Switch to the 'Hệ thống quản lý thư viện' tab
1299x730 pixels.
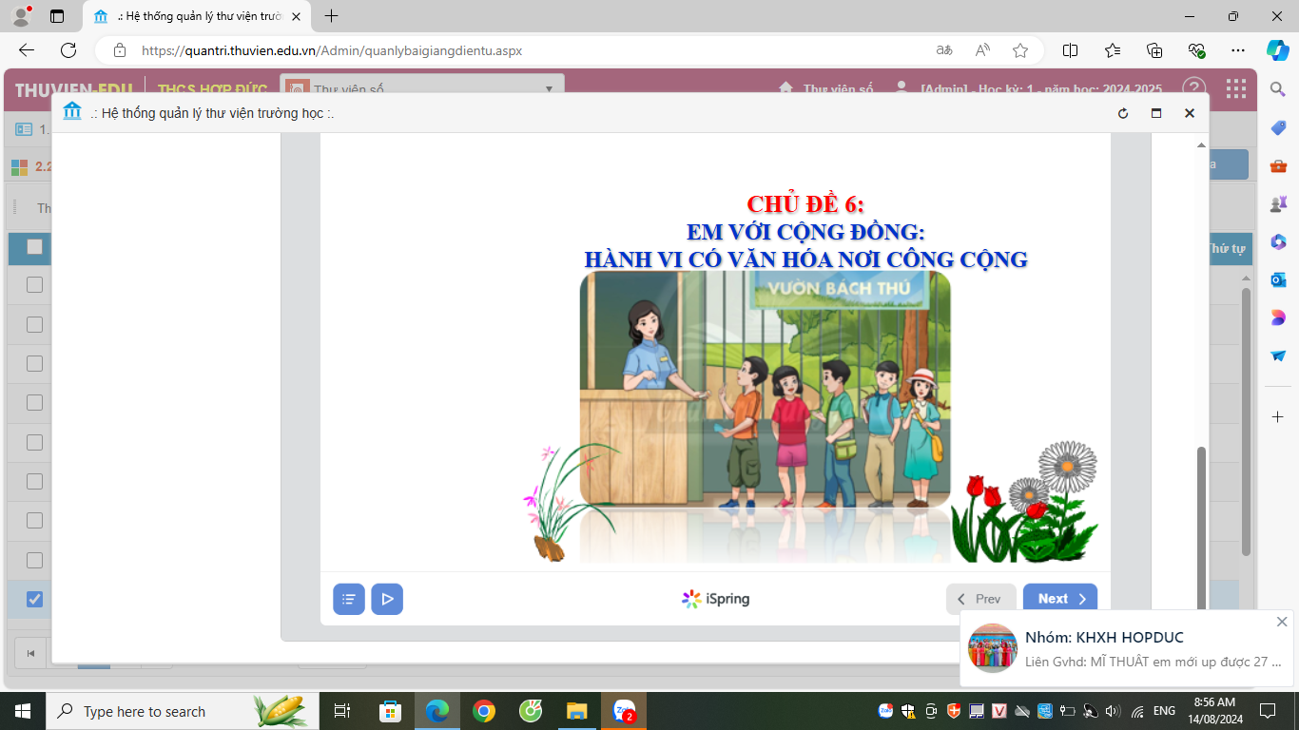click(198, 16)
